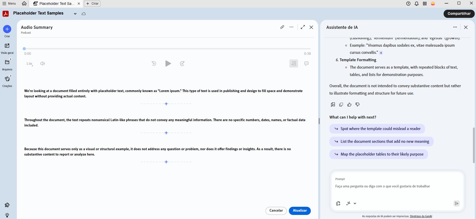
Task: Open the Criar plus button in sidebar
Action: (x=7, y=29)
